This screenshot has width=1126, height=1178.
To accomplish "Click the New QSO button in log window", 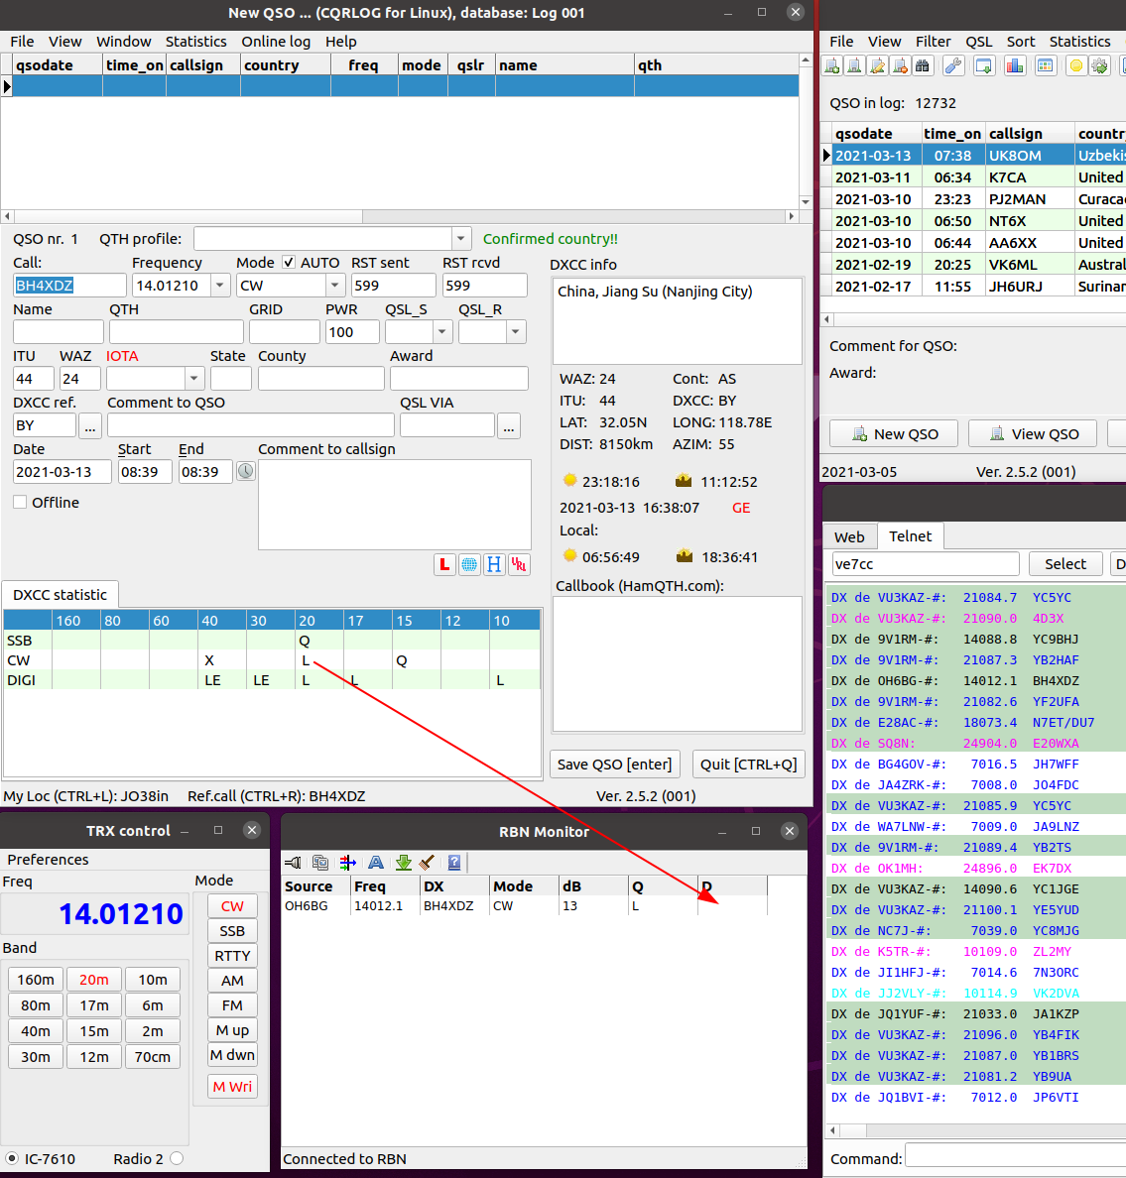I will (895, 433).
